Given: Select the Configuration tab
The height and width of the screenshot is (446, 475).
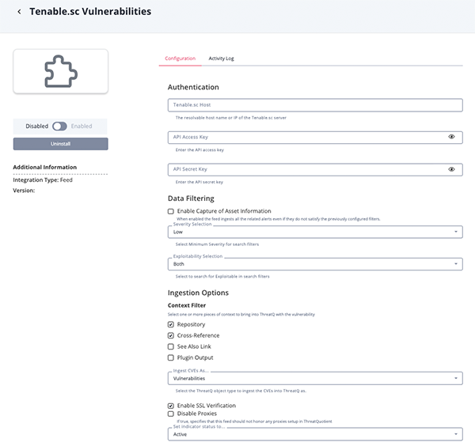Looking at the screenshot, I should coord(180,59).
